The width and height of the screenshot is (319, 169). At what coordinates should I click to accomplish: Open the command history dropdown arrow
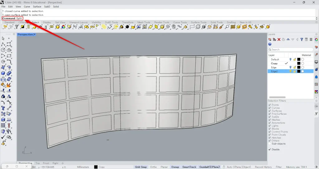(x=317, y=18)
